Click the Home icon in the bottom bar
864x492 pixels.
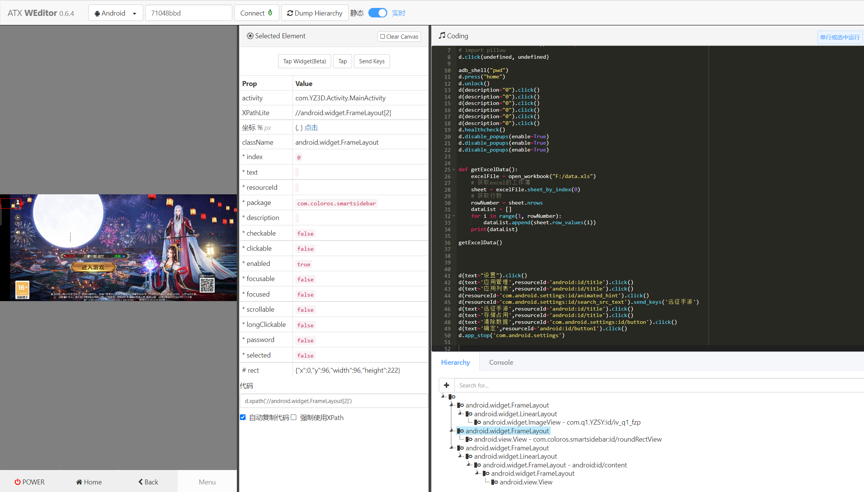coord(78,482)
